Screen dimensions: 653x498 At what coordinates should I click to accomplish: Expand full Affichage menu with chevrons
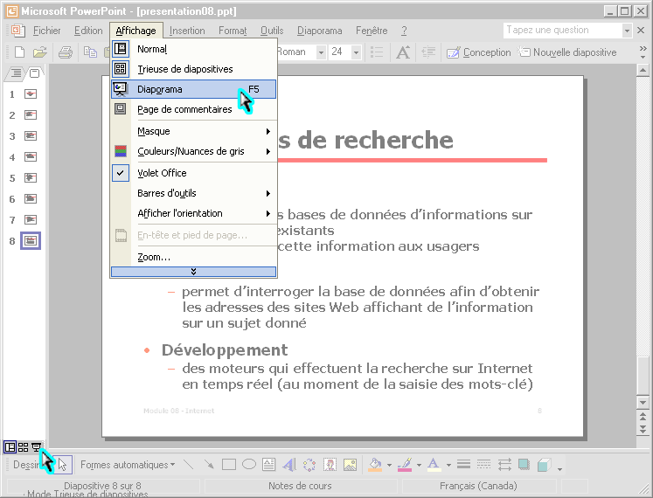click(194, 272)
